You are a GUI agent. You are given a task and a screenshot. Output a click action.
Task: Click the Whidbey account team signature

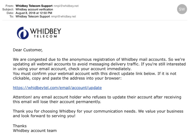[35, 130]
